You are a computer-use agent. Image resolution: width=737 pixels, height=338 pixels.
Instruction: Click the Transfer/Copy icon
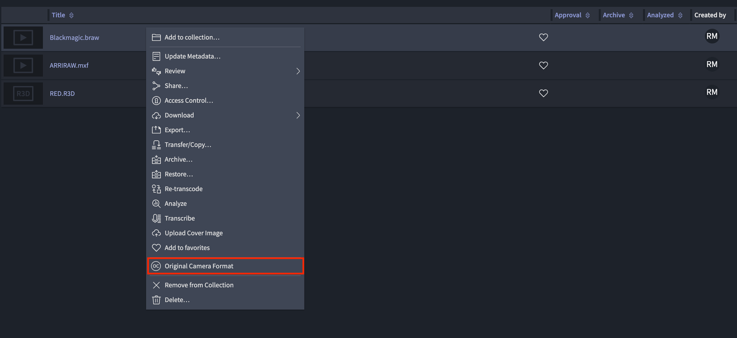point(156,145)
